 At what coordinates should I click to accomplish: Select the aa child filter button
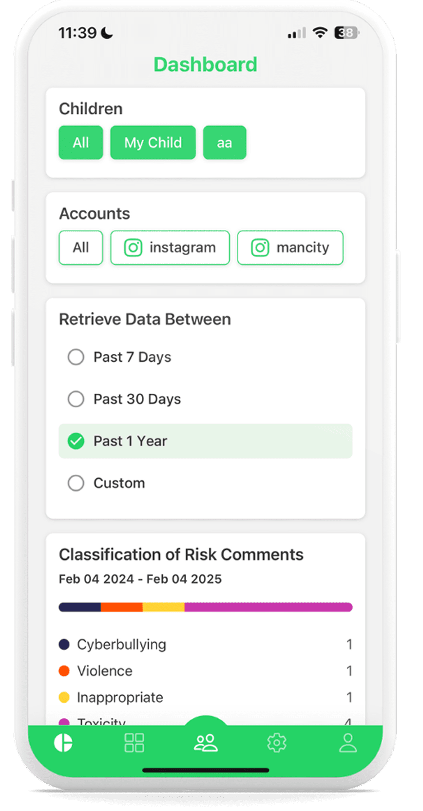[225, 142]
